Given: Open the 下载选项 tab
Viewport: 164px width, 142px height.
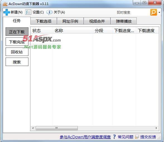Looking at the screenshot, I should [x=44, y=21].
